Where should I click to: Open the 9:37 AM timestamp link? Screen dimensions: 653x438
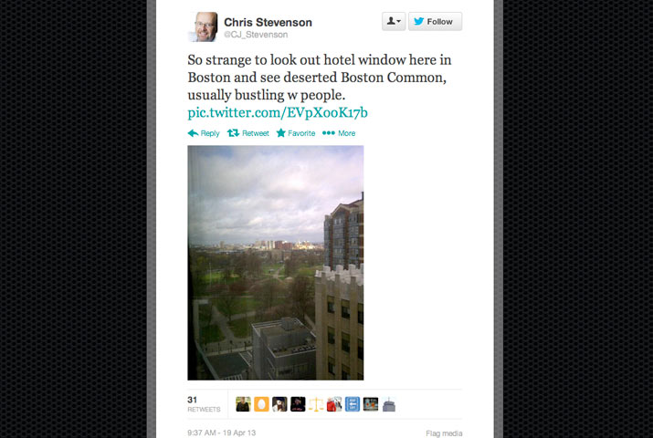(222, 433)
